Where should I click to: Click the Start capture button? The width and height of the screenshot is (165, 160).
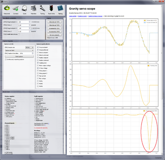(x=19, y=56)
